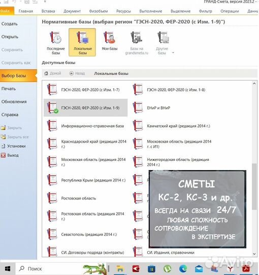Open Ростовская область base without edition note
Screen dimensions: 259x275
tap(86, 198)
